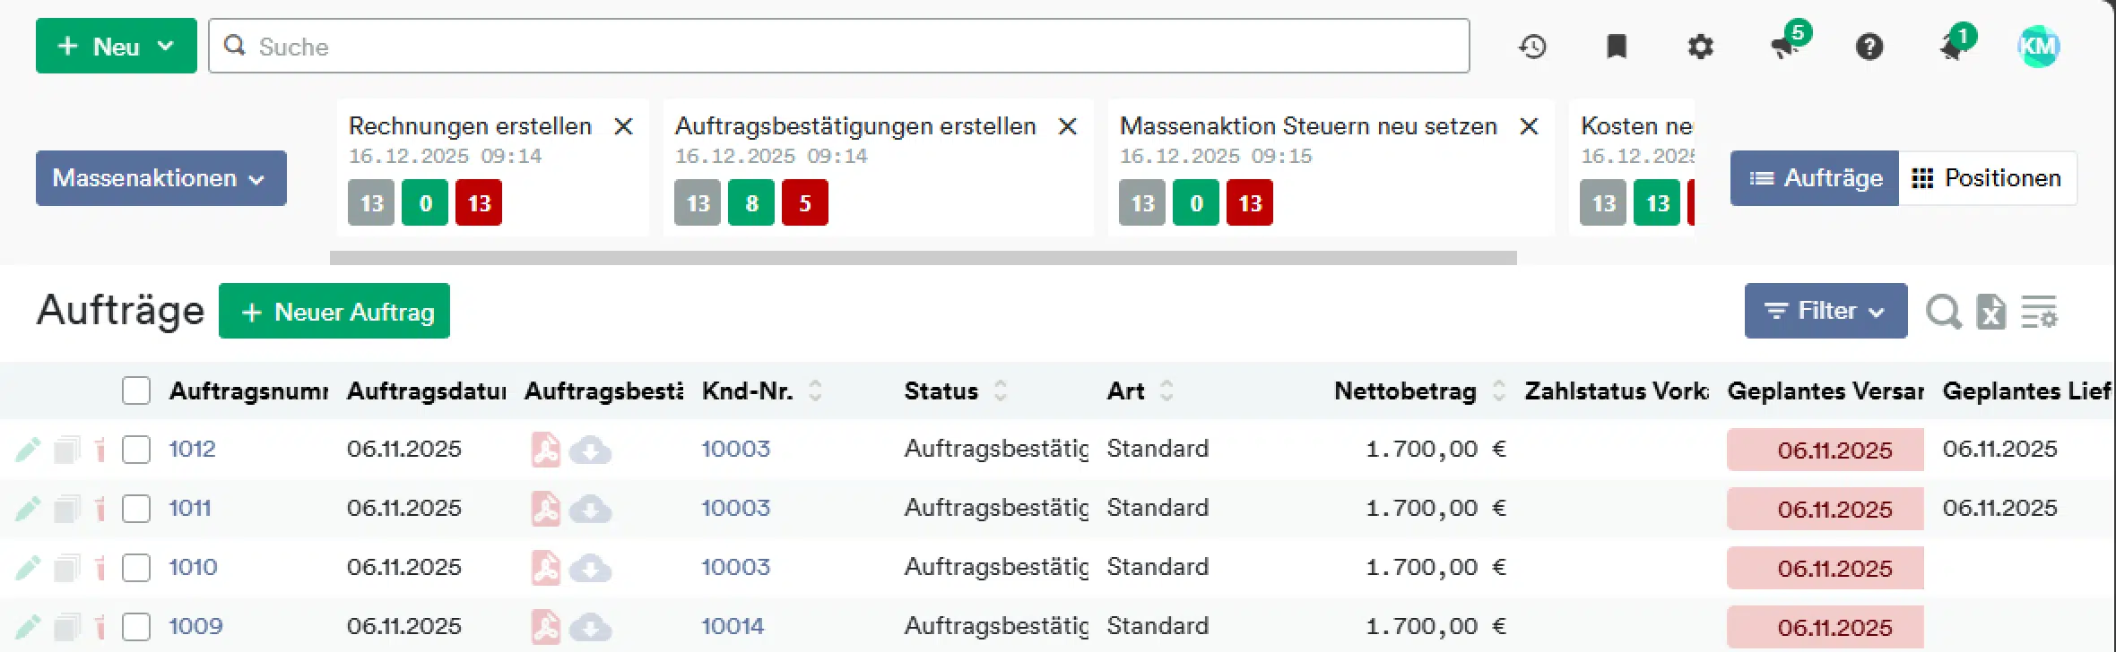Edit order 1012 with pencil icon
Screen dimensions: 2116x652
coord(28,449)
